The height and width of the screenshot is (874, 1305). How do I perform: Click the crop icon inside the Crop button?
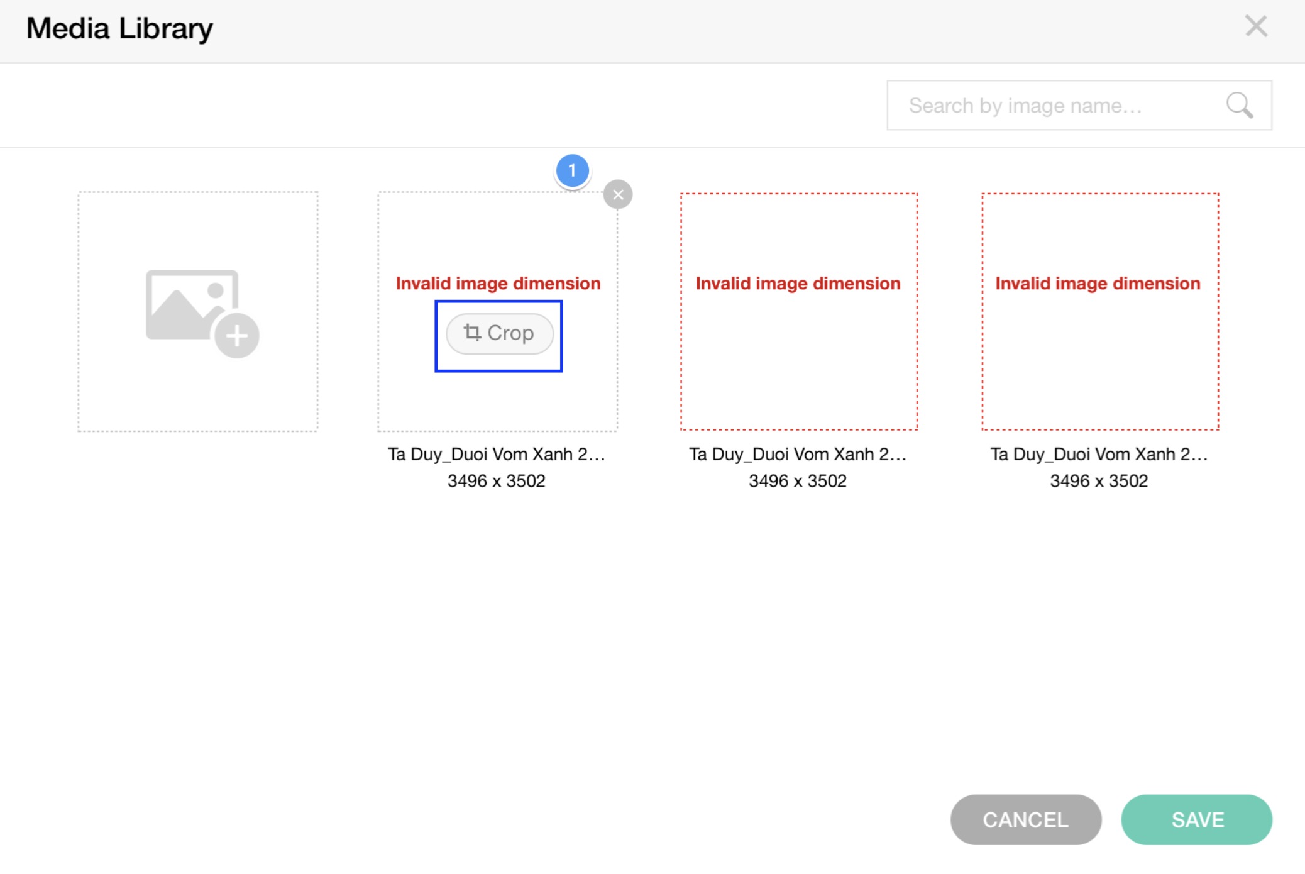pyautogui.click(x=472, y=332)
